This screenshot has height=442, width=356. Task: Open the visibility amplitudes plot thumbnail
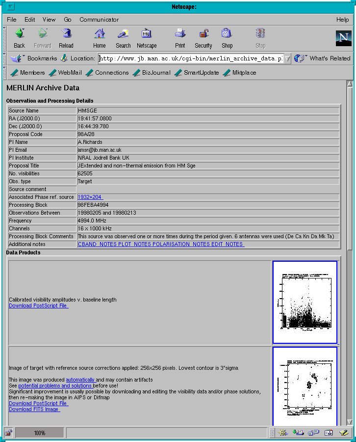[x=305, y=302]
